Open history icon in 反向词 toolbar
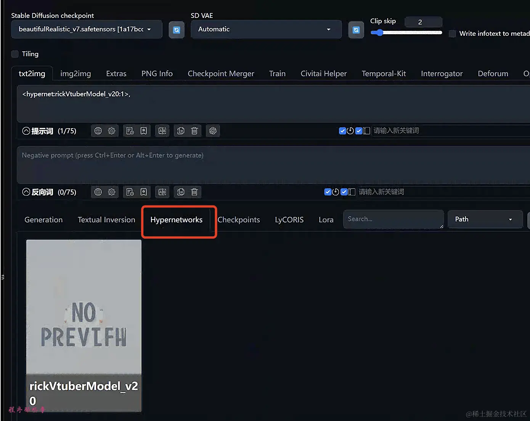The image size is (530, 421). [x=130, y=192]
